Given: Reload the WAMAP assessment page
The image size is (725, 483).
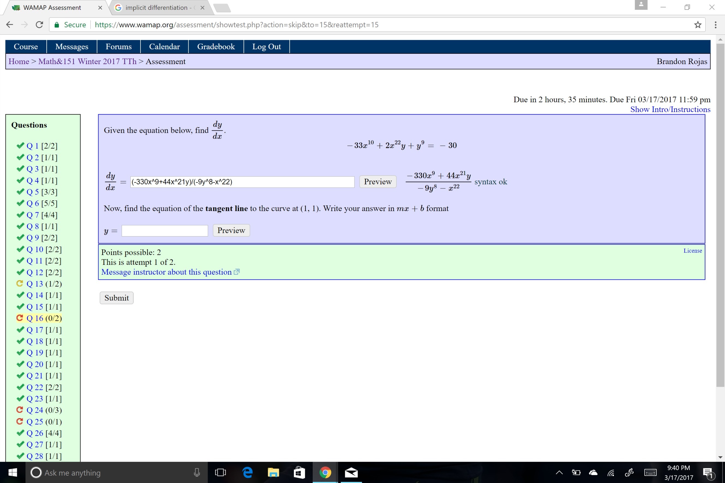Looking at the screenshot, I should 39,25.
